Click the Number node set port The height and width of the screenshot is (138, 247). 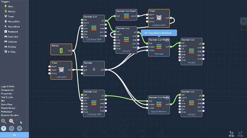[x=82, y=66]
